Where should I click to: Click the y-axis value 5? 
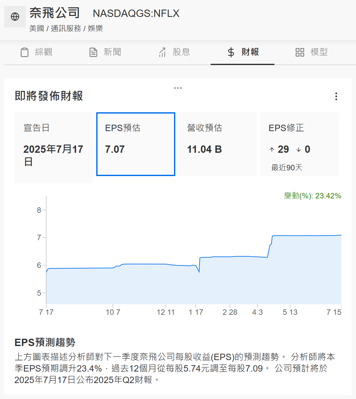click(x=39, y=293)
